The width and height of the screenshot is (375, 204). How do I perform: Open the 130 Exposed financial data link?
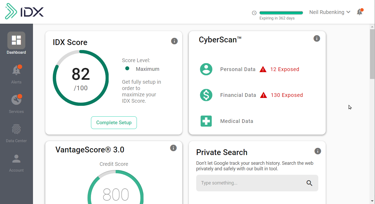pos(287,95)
